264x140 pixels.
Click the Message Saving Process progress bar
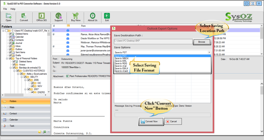tap(163, 115)
